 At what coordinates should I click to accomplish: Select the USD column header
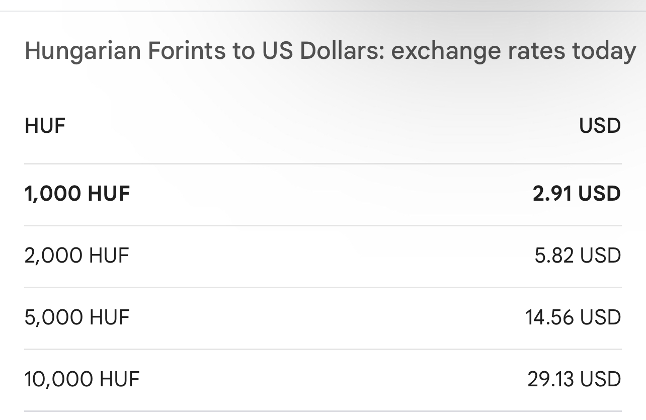click(x=600, y=126)
